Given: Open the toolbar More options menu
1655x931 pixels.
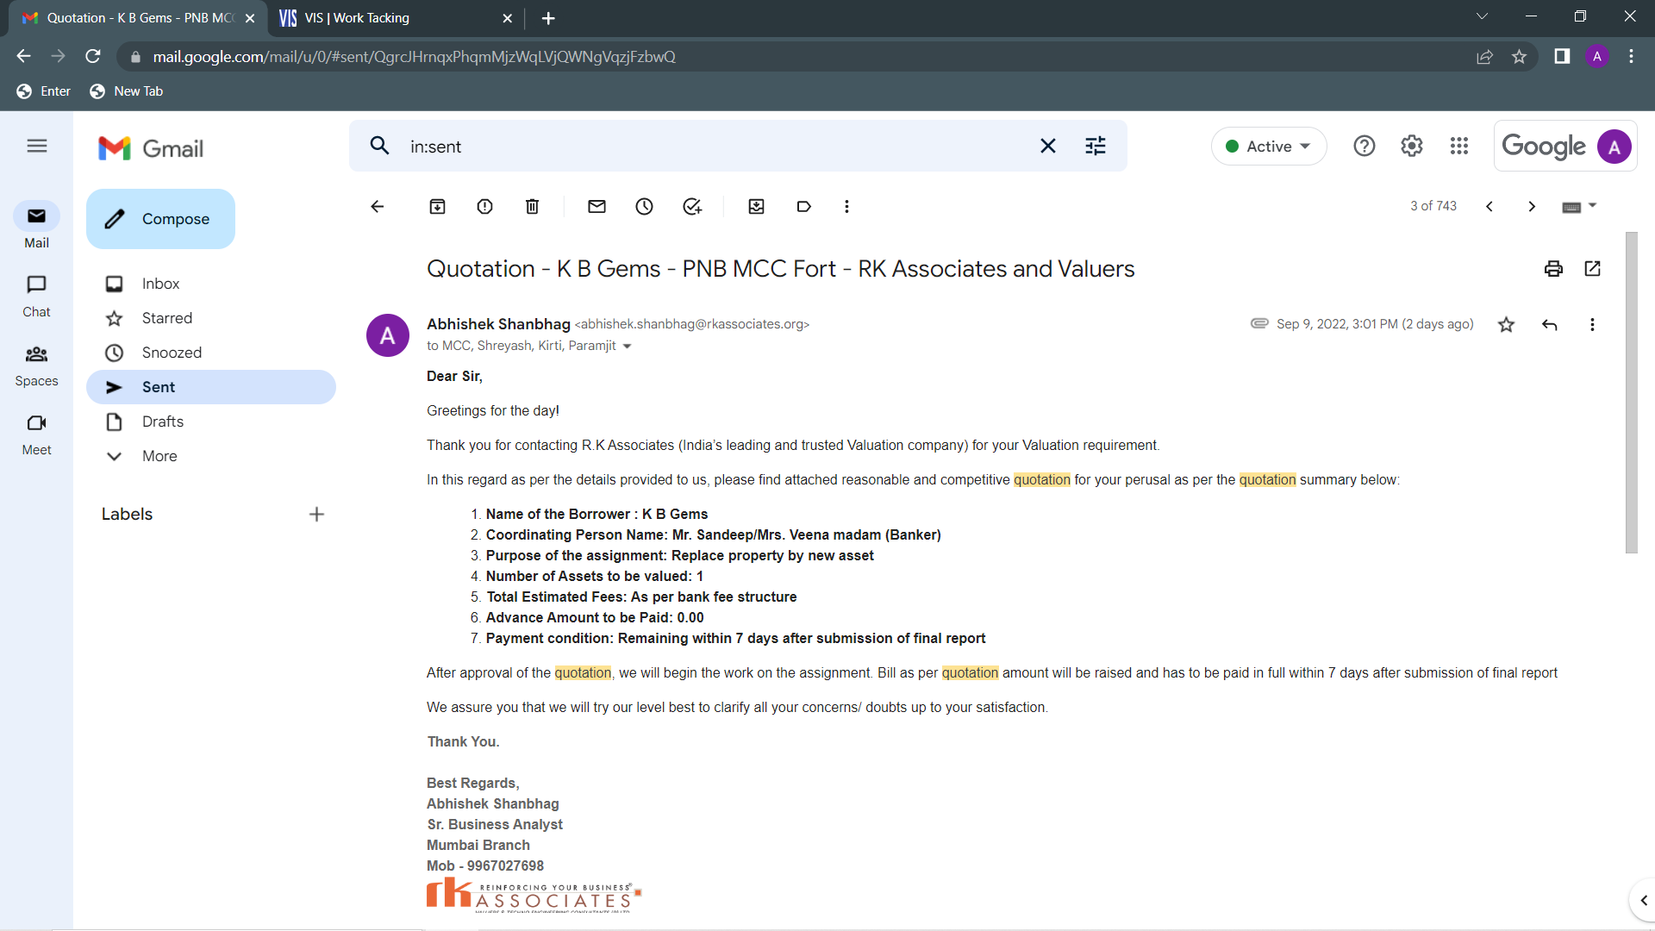Looking at the screenshot, I should tap(846, 206).
